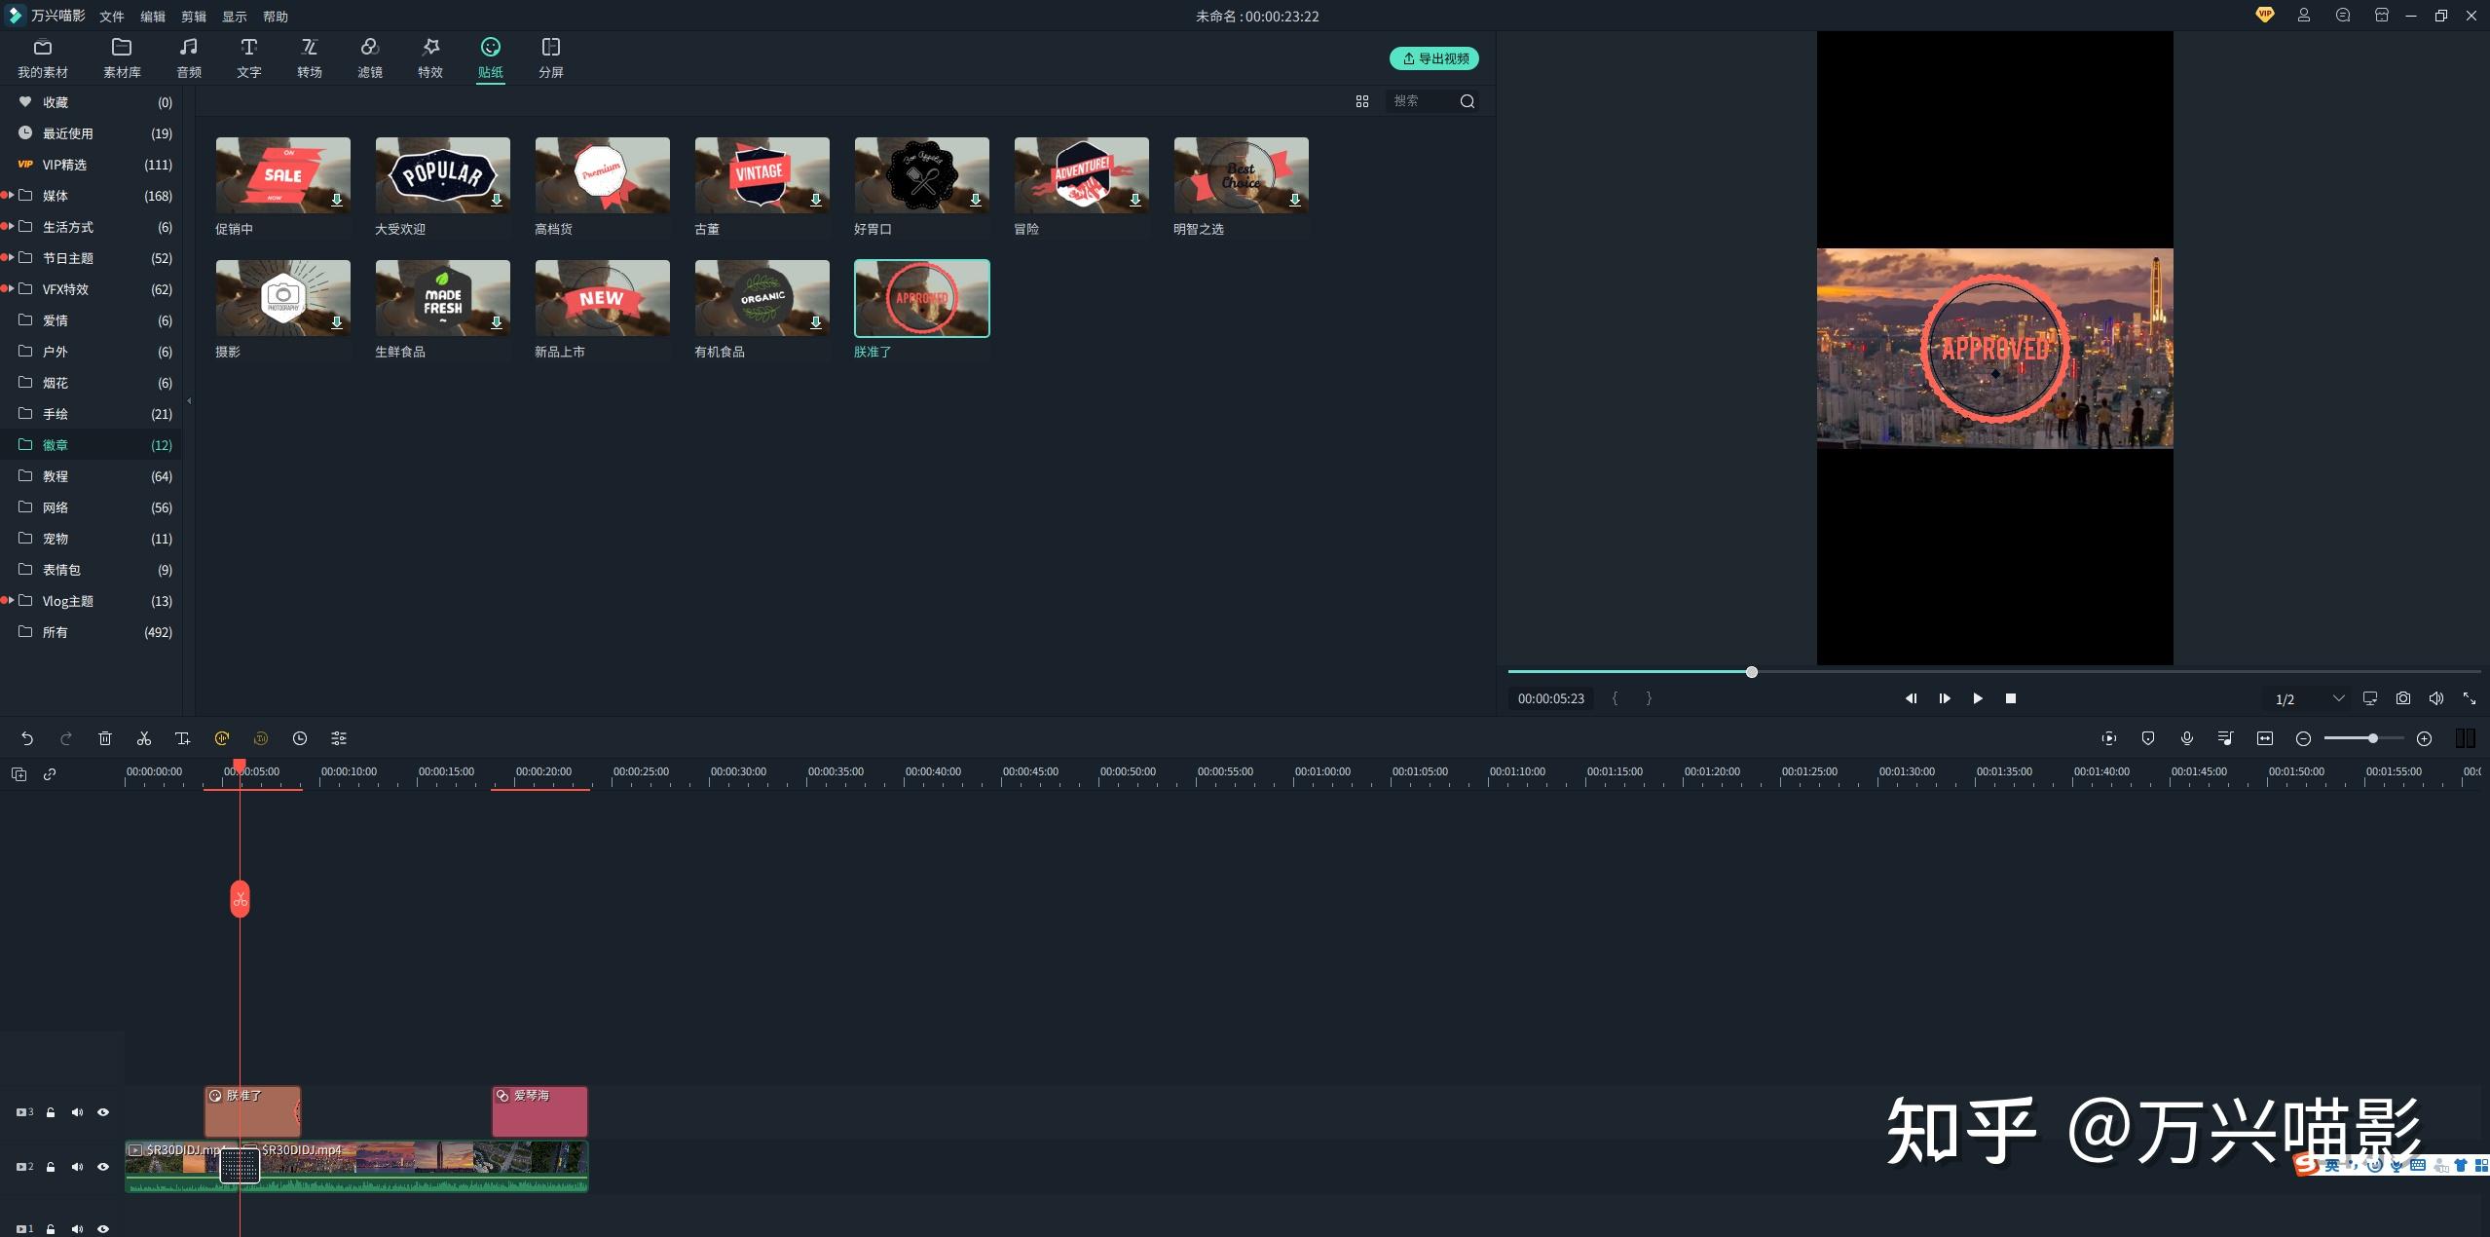This screenshot has width=2490, height=1237.
Task: Open the 剪辑 menu
Action: (193, 17)
